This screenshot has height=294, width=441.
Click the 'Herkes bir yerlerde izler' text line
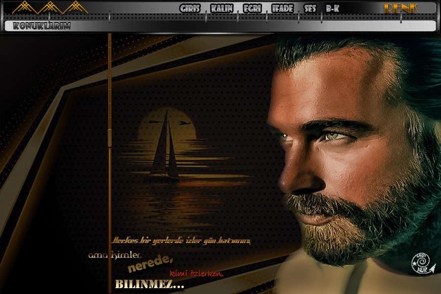pyautogui.click(x=181, y=241)
